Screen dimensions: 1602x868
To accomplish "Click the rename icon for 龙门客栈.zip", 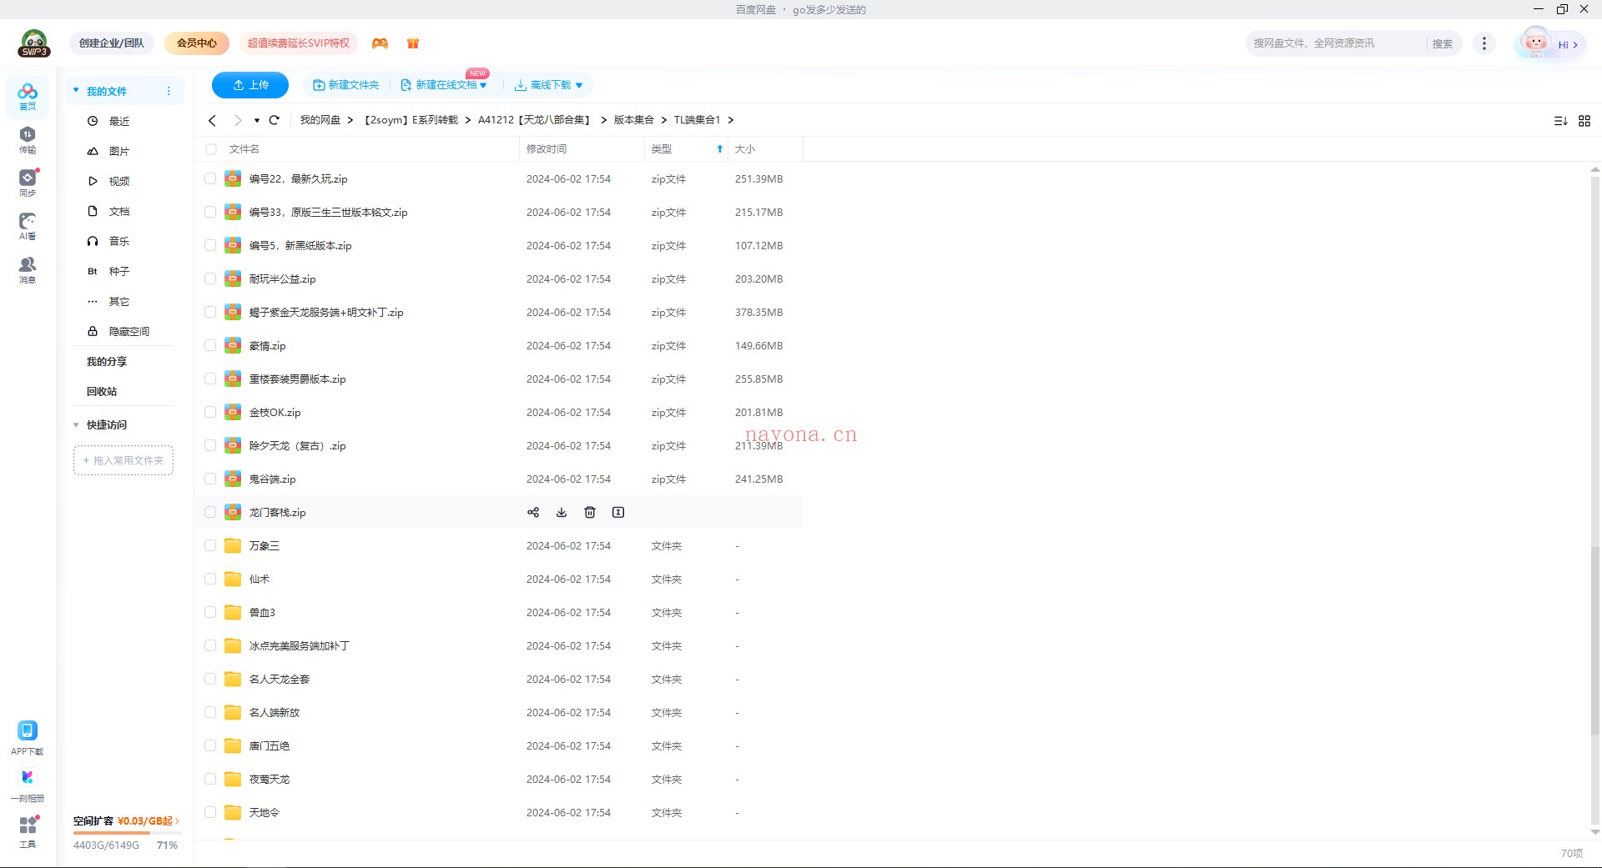I will point(618,512).
